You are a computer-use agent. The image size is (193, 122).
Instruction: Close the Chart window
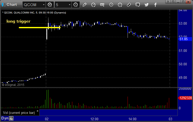(x=188, y=2)
